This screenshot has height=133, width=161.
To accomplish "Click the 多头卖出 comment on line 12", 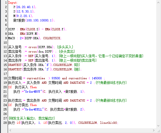I will pos(67,51).
